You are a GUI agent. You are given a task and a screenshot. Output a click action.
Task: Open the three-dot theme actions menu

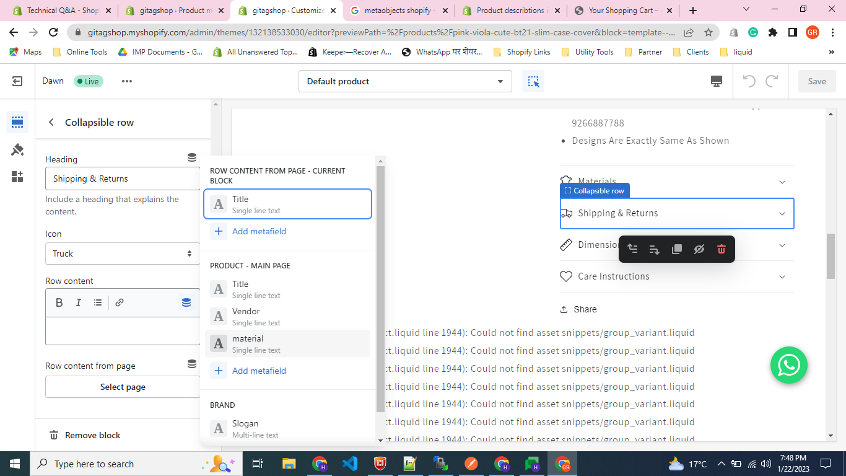pyautogui.click(x=127, y=81)
